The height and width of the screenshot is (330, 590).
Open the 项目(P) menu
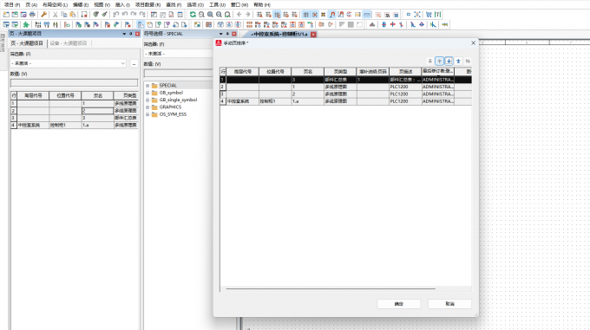pos(12,5)
